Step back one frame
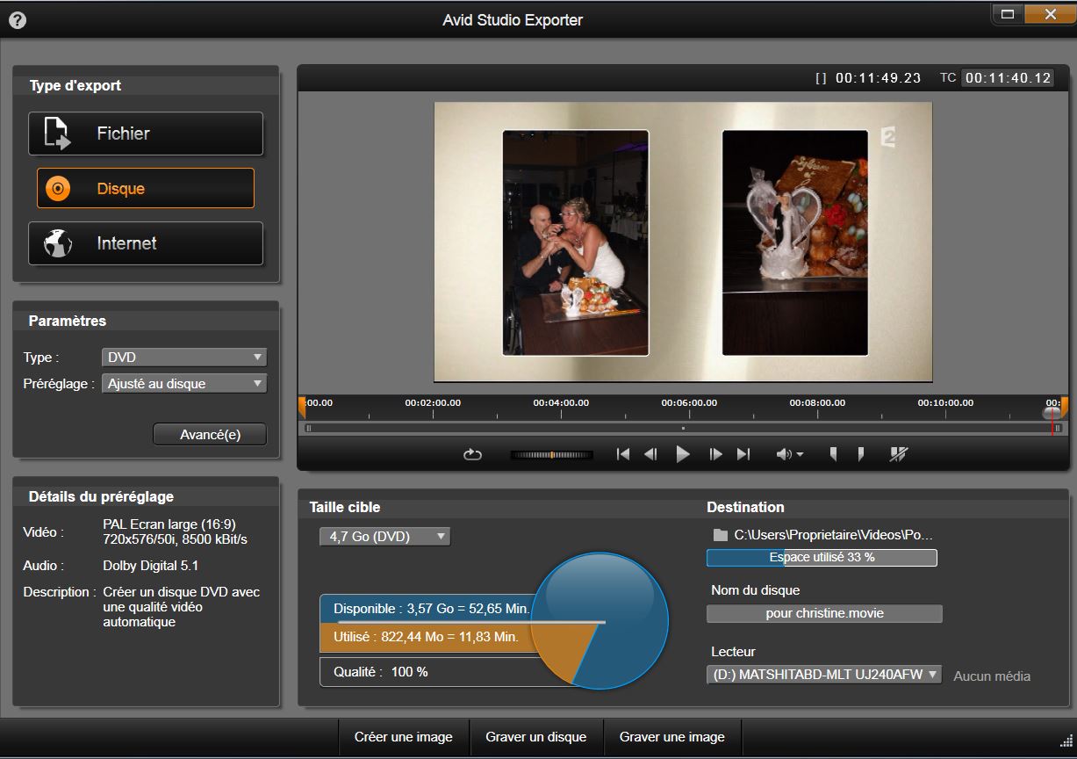This screenshot has width=1077, height=759. pos(650,454)
